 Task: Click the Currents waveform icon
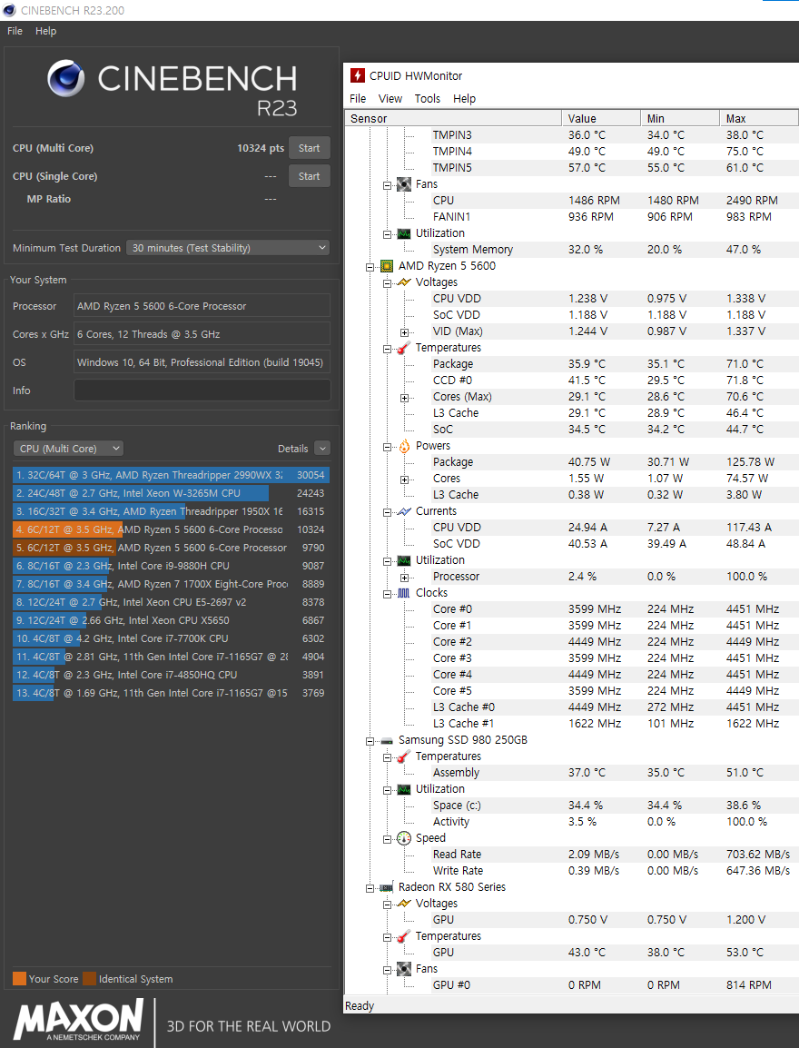coord(404,511)
